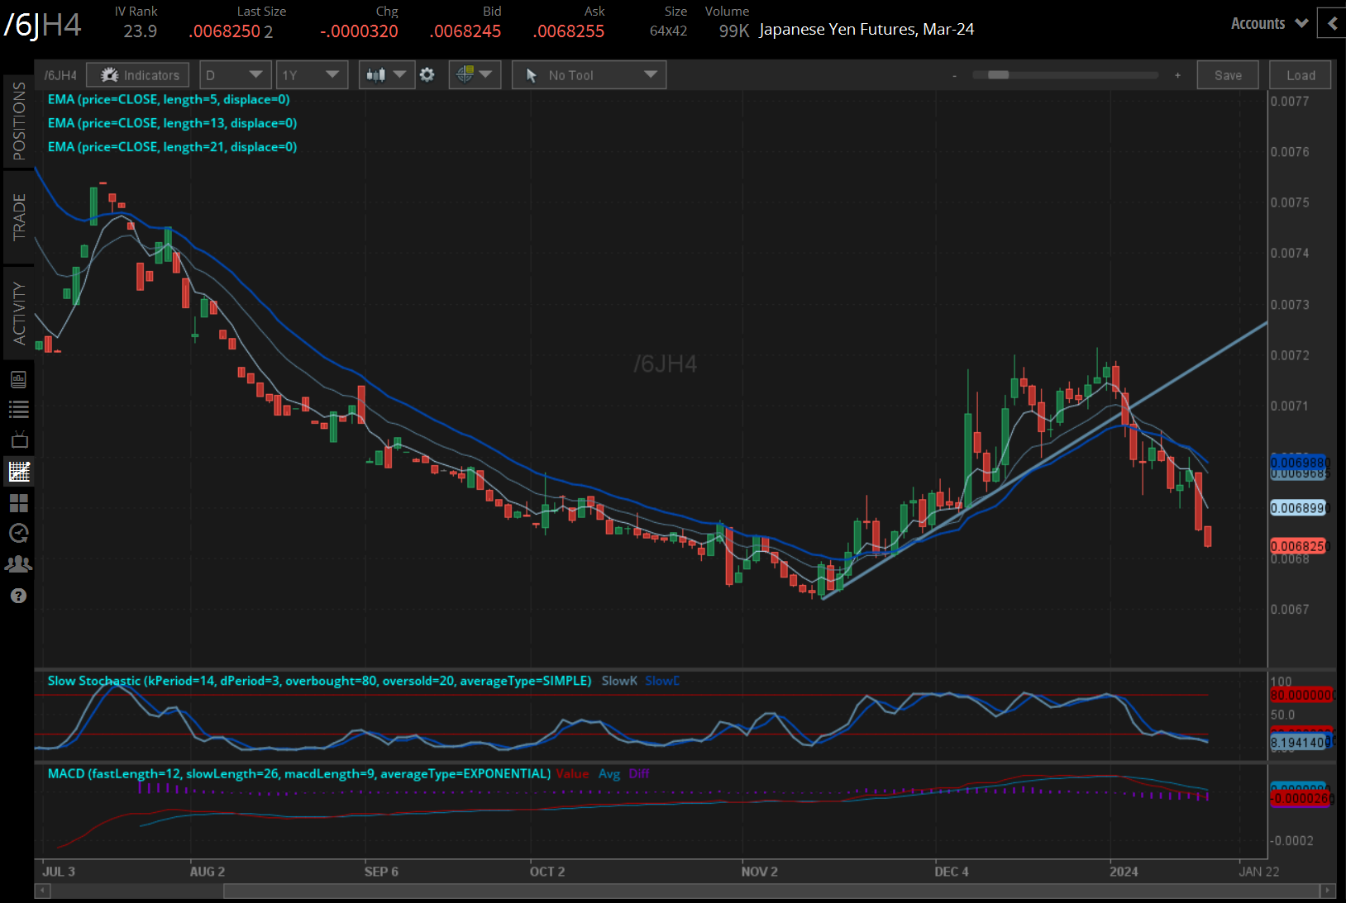Image resolution: width=1346 pixels, height=903 pixels.
Task: Expand the D aggregation period dropdown
Action: pos(235,75)
